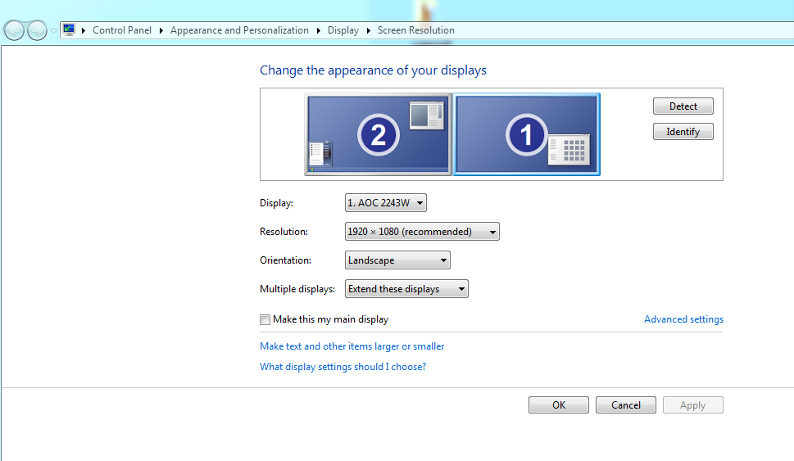Expand arrow before Control Panel breadcrumb
This screenshot has height=461, width=794.
(83, 30)
